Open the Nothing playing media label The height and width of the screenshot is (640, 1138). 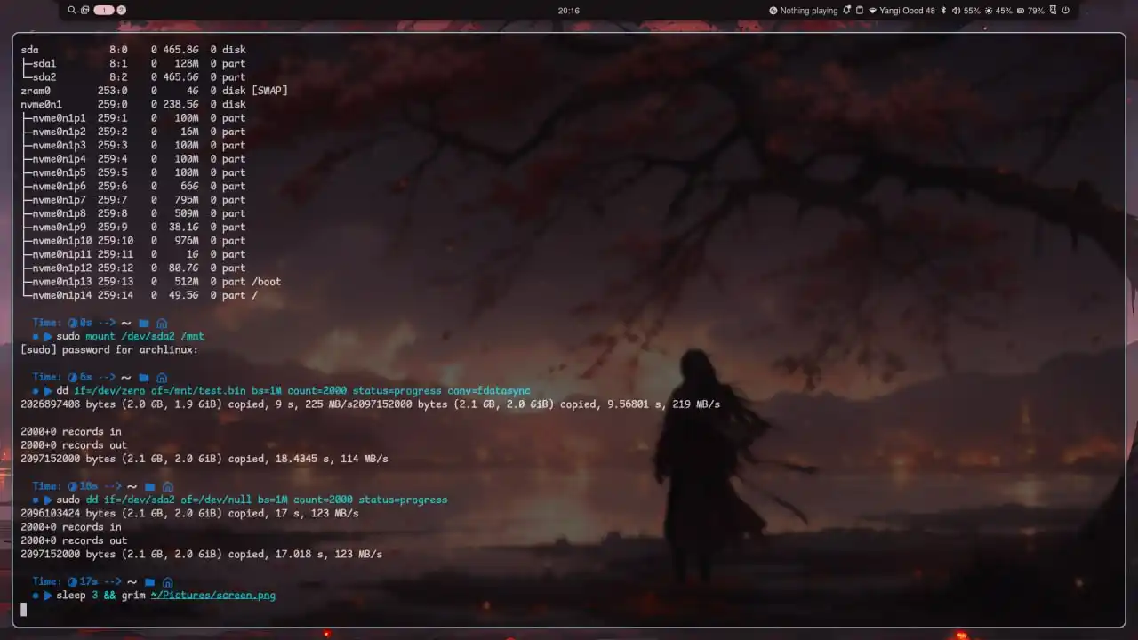click(809, 11)
